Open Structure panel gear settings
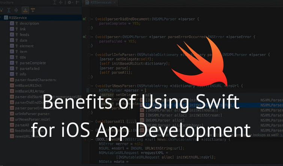This screenshot has height=166, width=283. tap(70, 2)
